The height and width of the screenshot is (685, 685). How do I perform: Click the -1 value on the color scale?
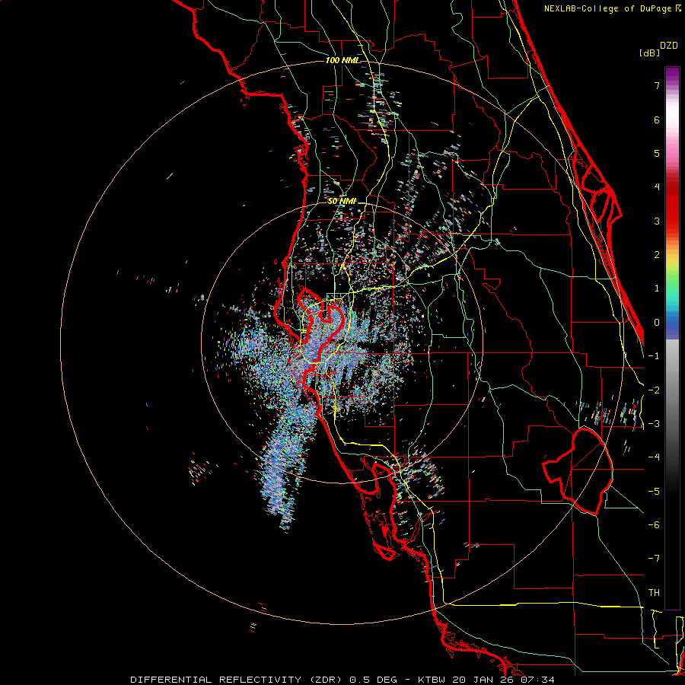tap(654, 356)
